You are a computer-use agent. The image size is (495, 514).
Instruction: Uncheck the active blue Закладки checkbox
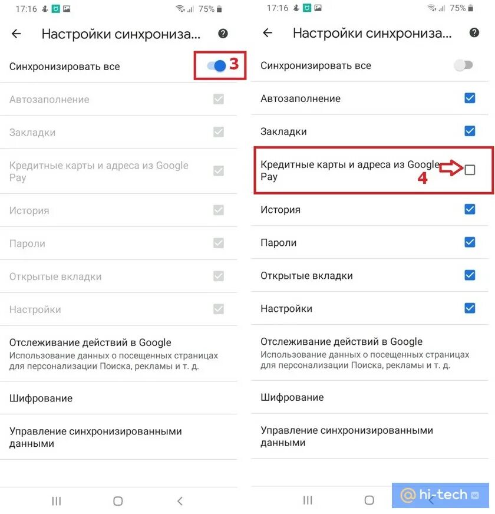tap(470, 131)
